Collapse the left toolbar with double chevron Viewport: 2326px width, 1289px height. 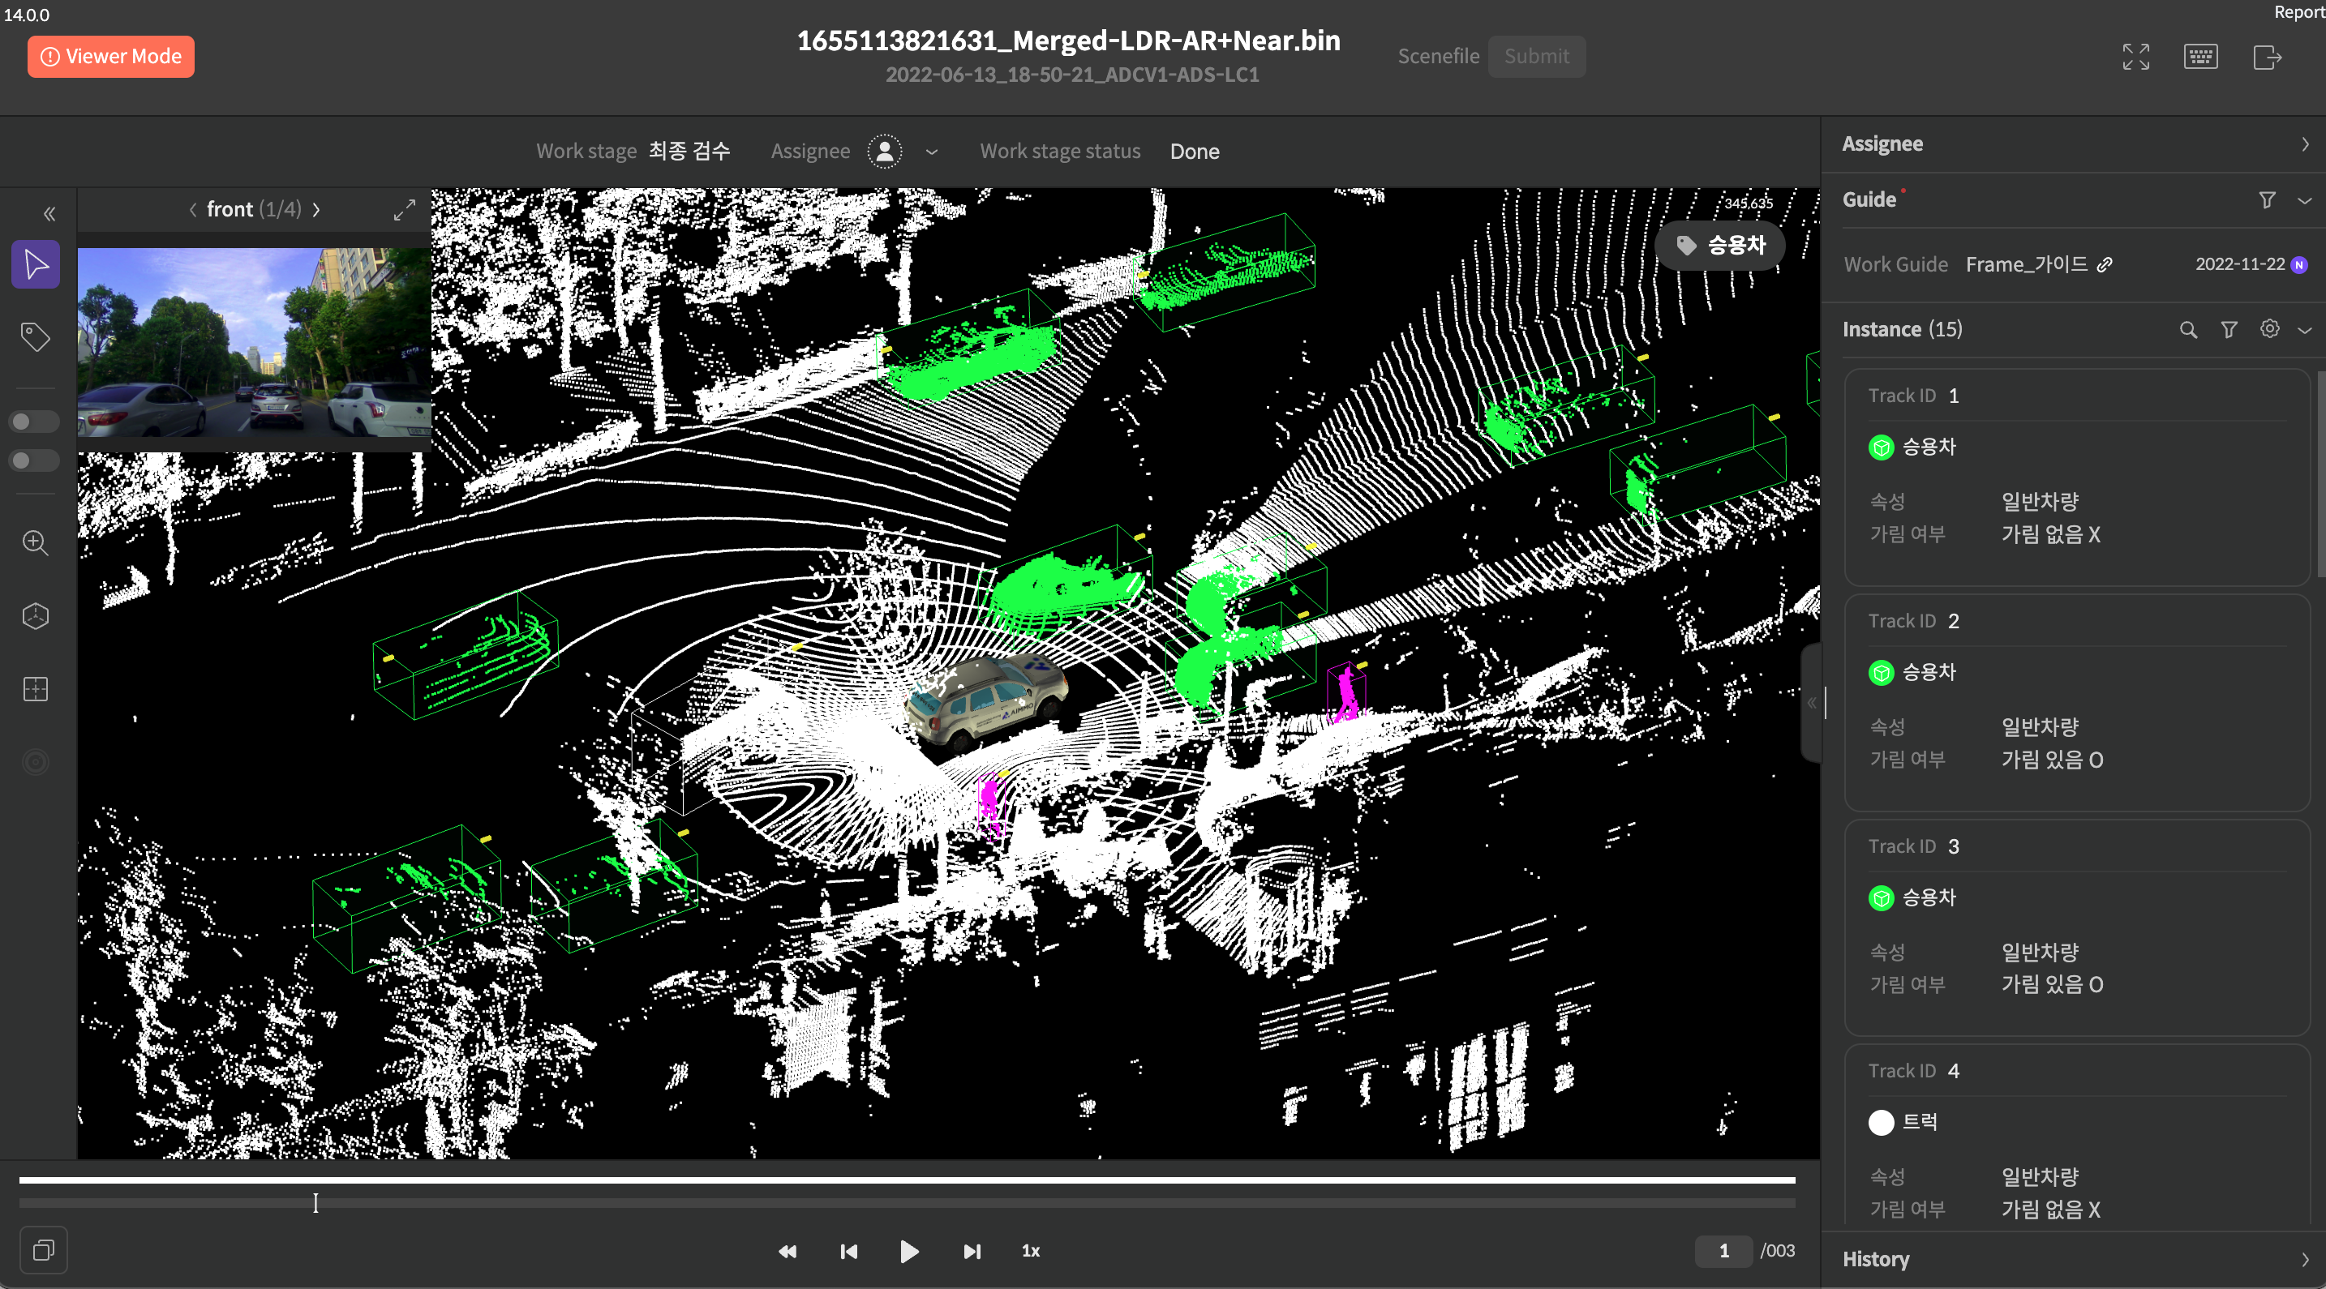click(x=49, y=214)
